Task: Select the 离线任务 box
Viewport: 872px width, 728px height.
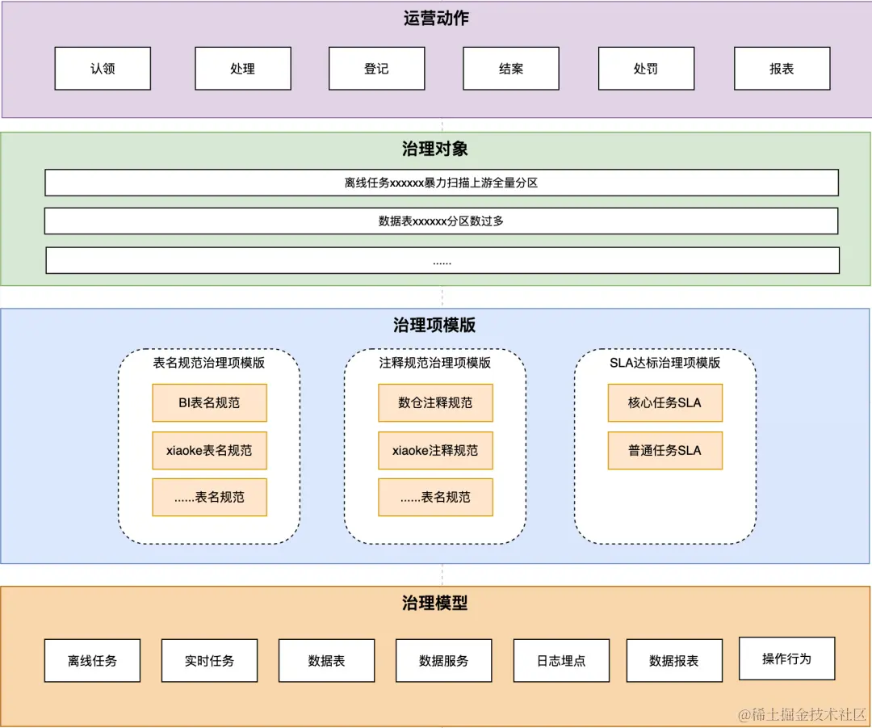Action: (92, 661)
